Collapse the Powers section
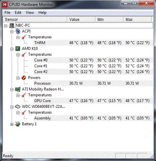The height and width of the screenshot is (161, 156). tap(18, 78)
